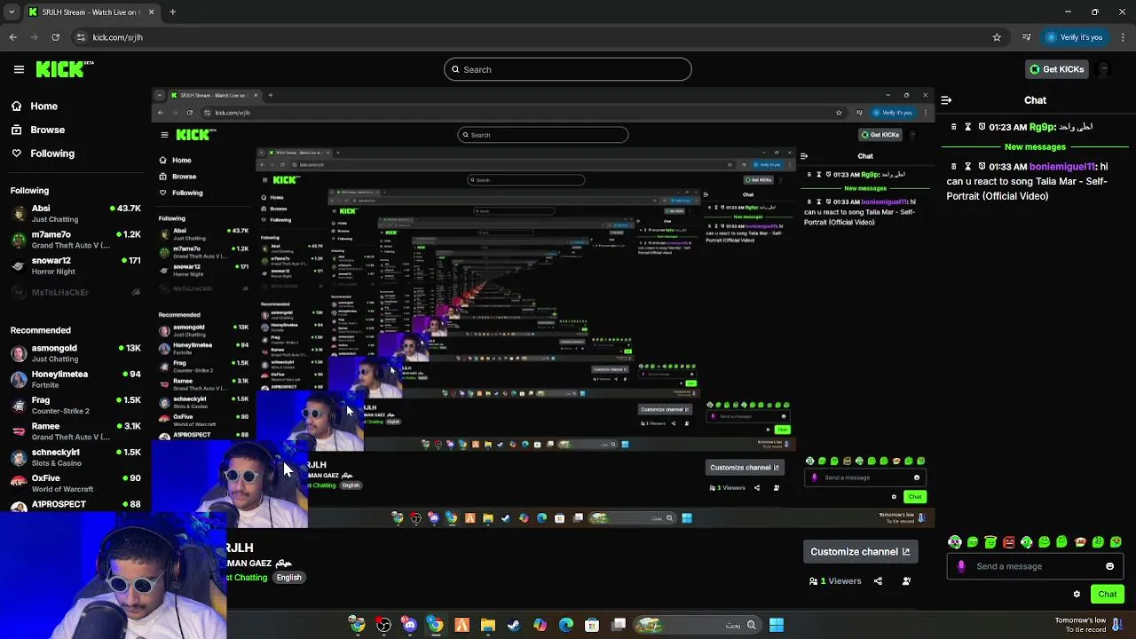Ban Rg9p using the shield icon
Viewport: 1136px width, 639px height.
tap(982, 127)
